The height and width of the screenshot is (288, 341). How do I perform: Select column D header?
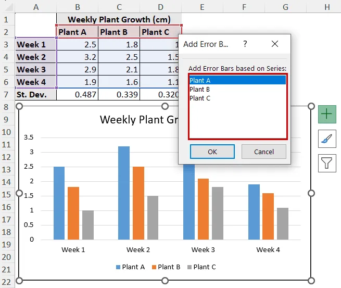[x=161, y=7]
